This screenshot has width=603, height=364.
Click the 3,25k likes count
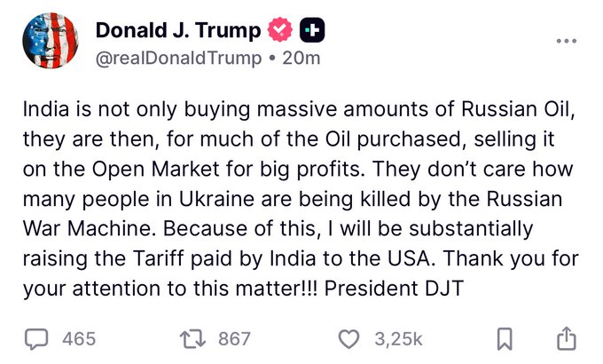click(399, 338)
